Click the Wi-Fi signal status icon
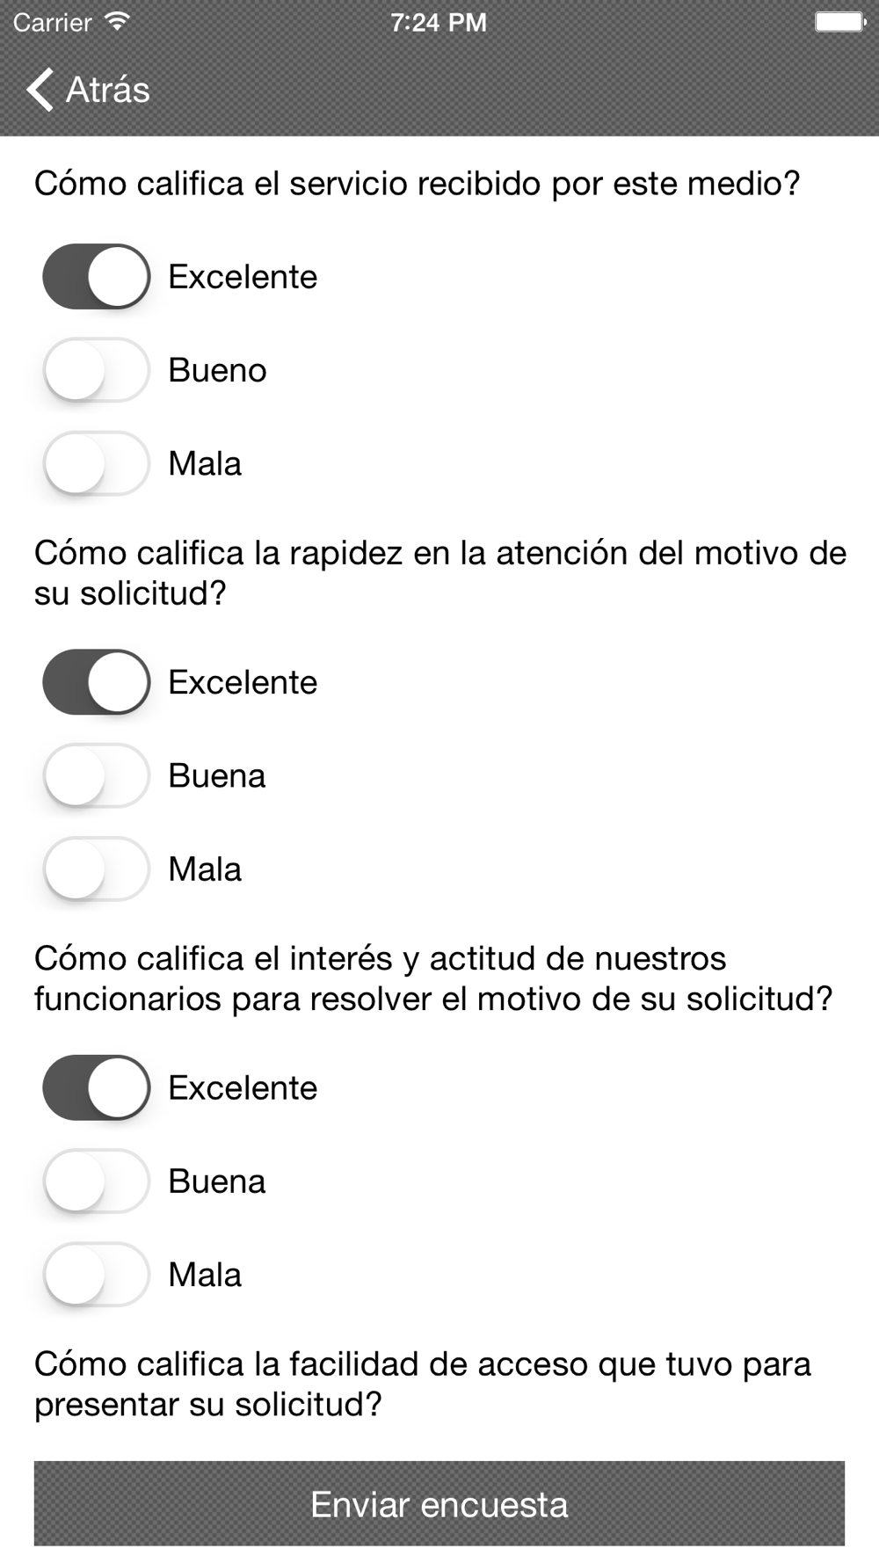This screenshot has height=1563, width=879. 116,22
